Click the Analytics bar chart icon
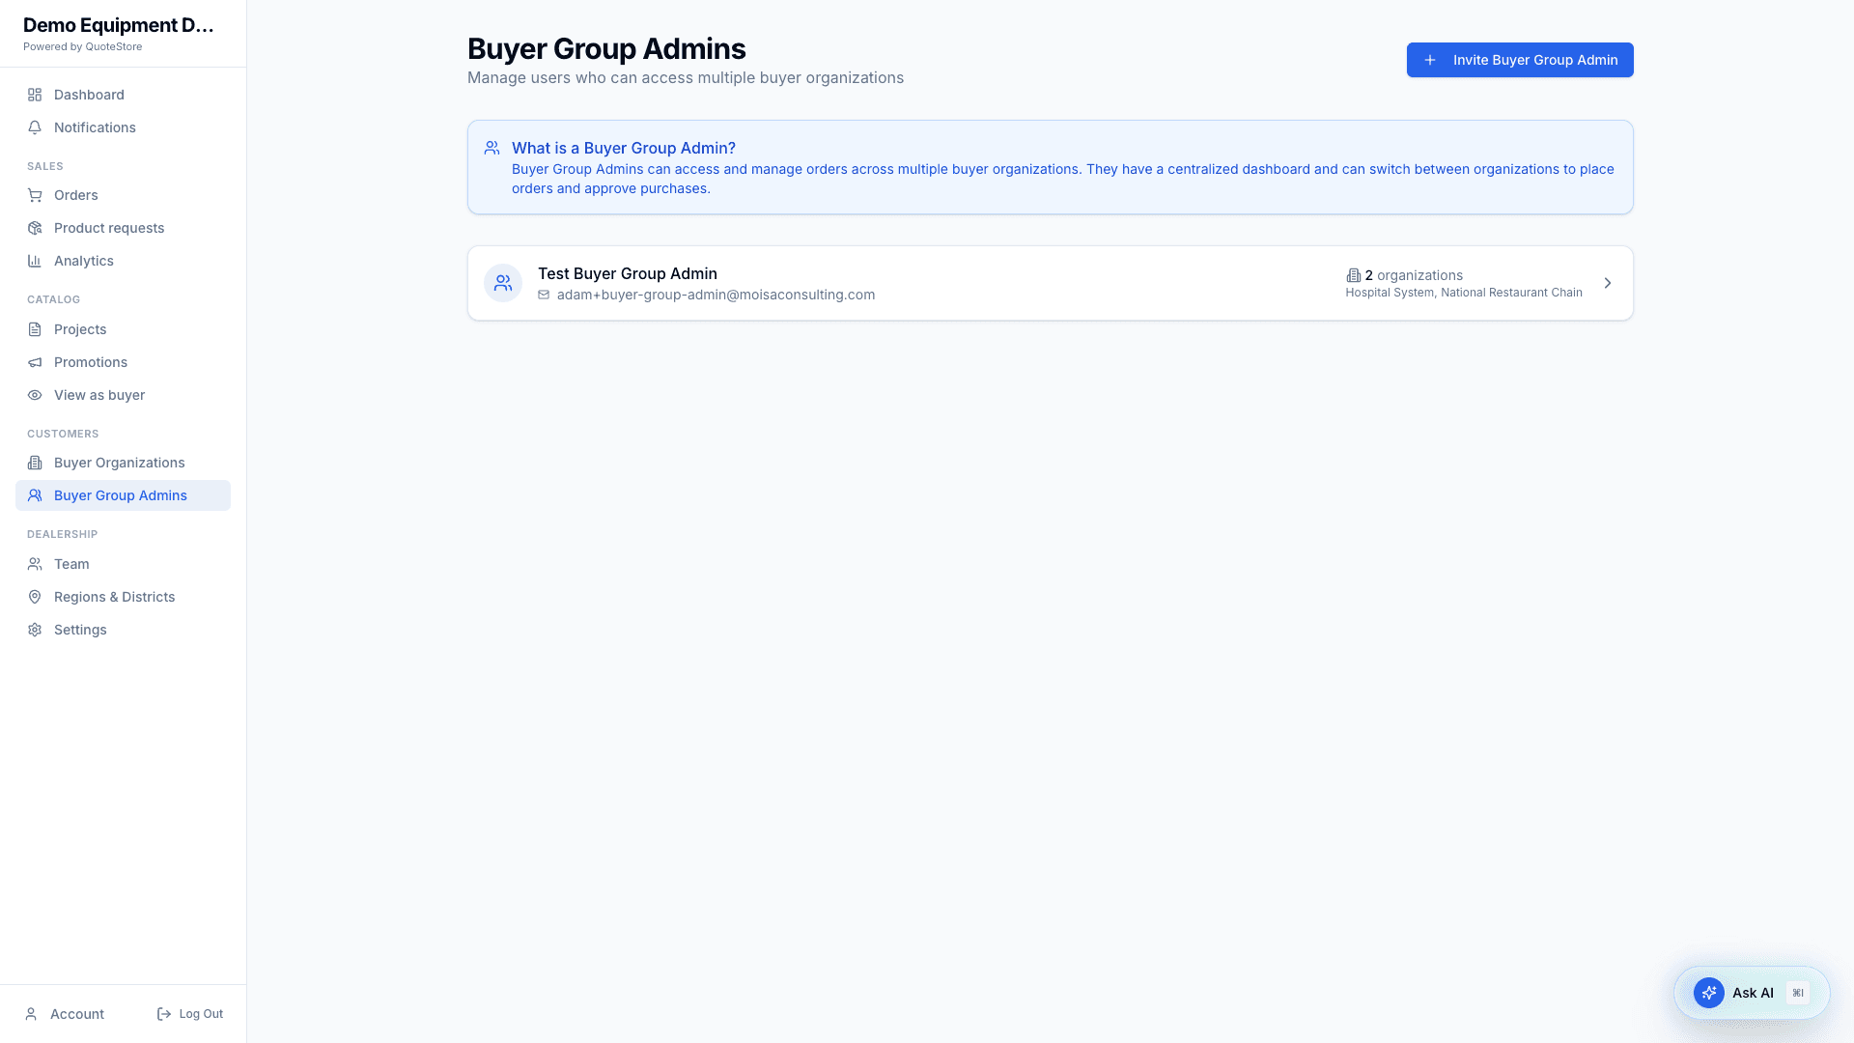The height and width of the screenshot is (1043, 1854). click(35, 261)
